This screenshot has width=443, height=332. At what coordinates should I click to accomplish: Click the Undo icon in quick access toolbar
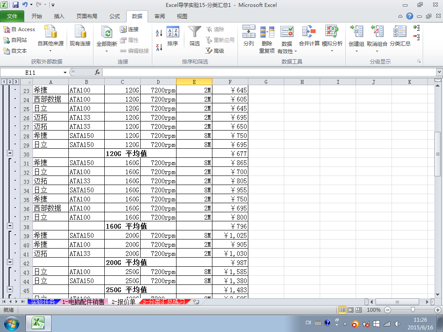(x=25, y=5)
